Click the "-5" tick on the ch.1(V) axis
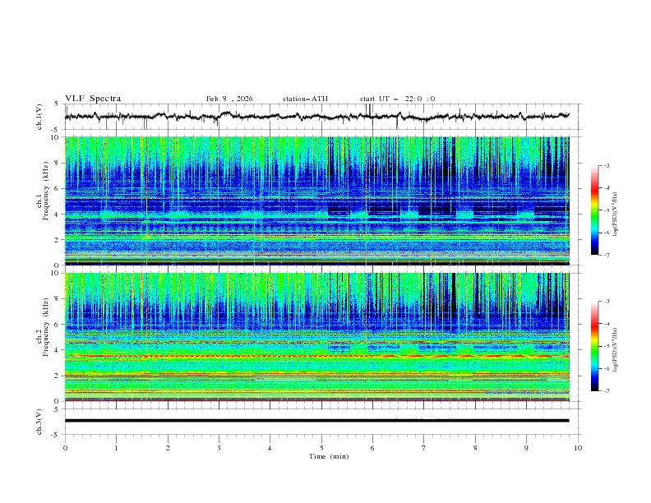This screenshot has width=651, height=503. pyautogui.click(x=55, y=130)
